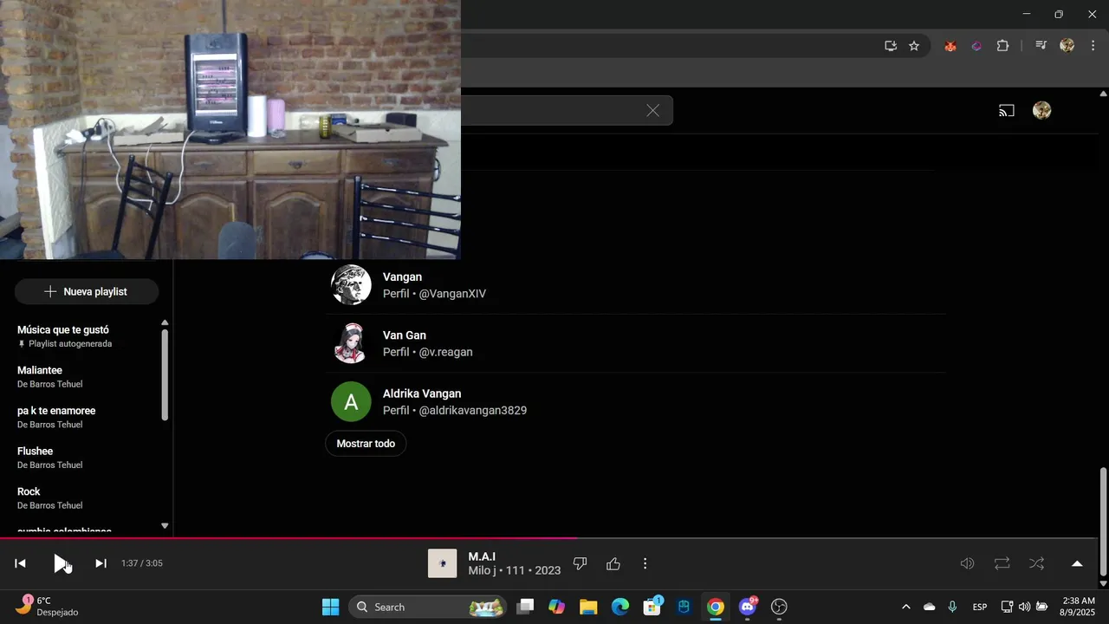Click the page vertical scrollbar thumb
The width and height of the screenshot is (1109, 624).
(1103, 522)
